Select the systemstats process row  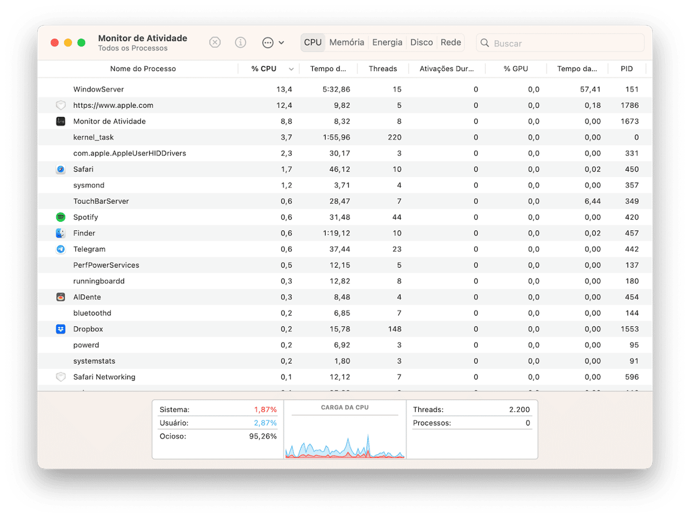pyautogui.click(x=345, y=361)
